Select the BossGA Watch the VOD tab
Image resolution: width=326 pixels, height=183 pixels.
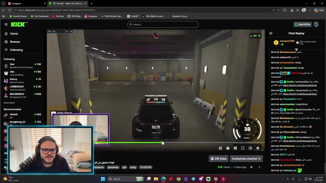click(67, 4)
